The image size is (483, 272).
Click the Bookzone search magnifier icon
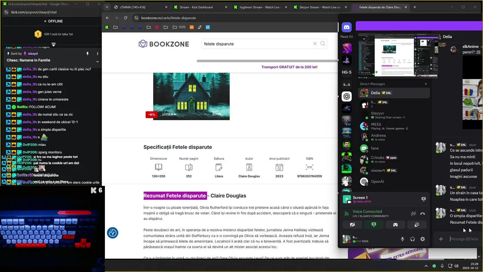click(x=323, y=43)
